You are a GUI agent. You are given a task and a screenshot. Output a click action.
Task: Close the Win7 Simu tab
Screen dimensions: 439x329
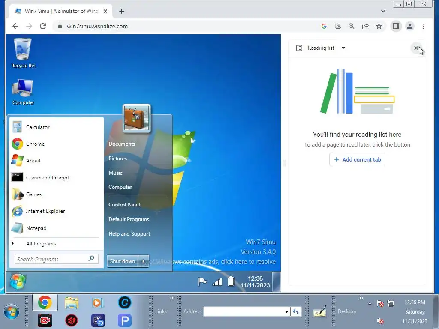pos(105,11)
